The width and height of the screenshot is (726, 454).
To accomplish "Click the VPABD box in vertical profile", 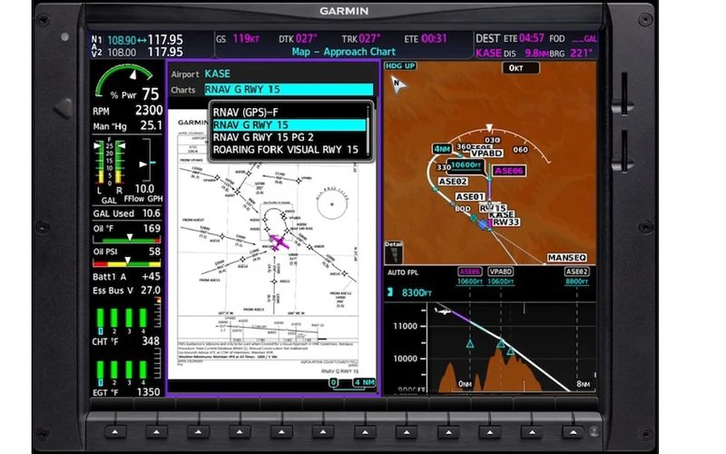I will tap(501, 271).
